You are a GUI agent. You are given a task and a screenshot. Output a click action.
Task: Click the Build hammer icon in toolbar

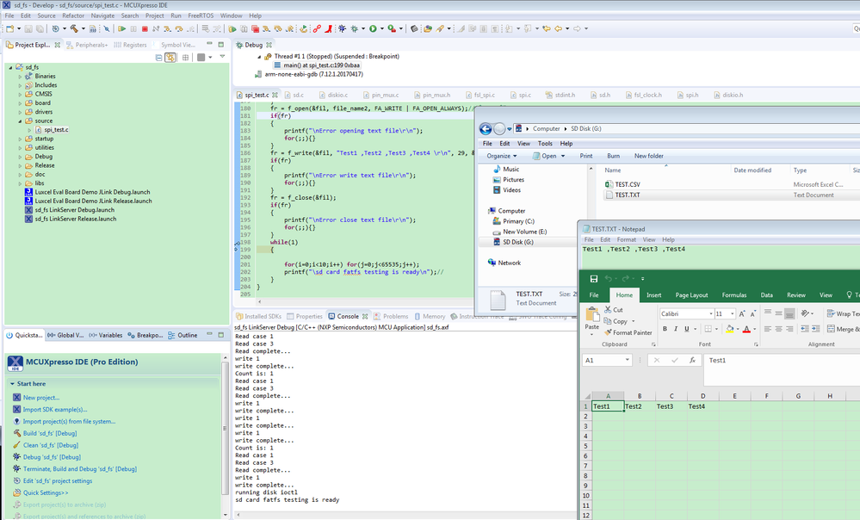pyautogui.click(x=75, y=28)
